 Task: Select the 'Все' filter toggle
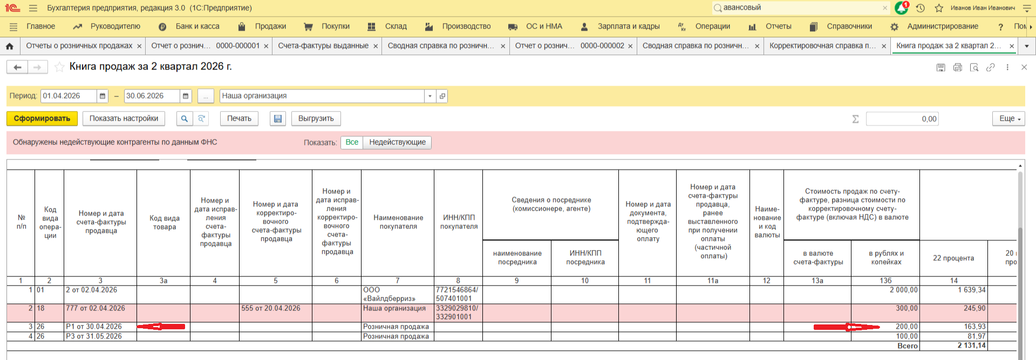point(352,142)
